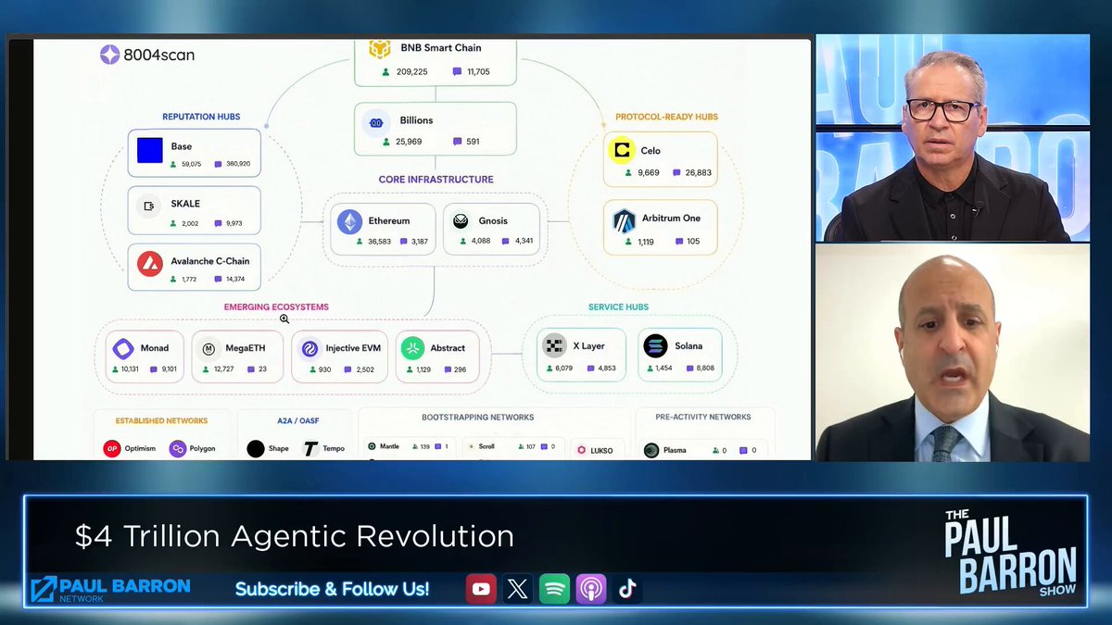Select the Tempo logo icon
The image size is (1112, 625).
(x=310, y=449)
